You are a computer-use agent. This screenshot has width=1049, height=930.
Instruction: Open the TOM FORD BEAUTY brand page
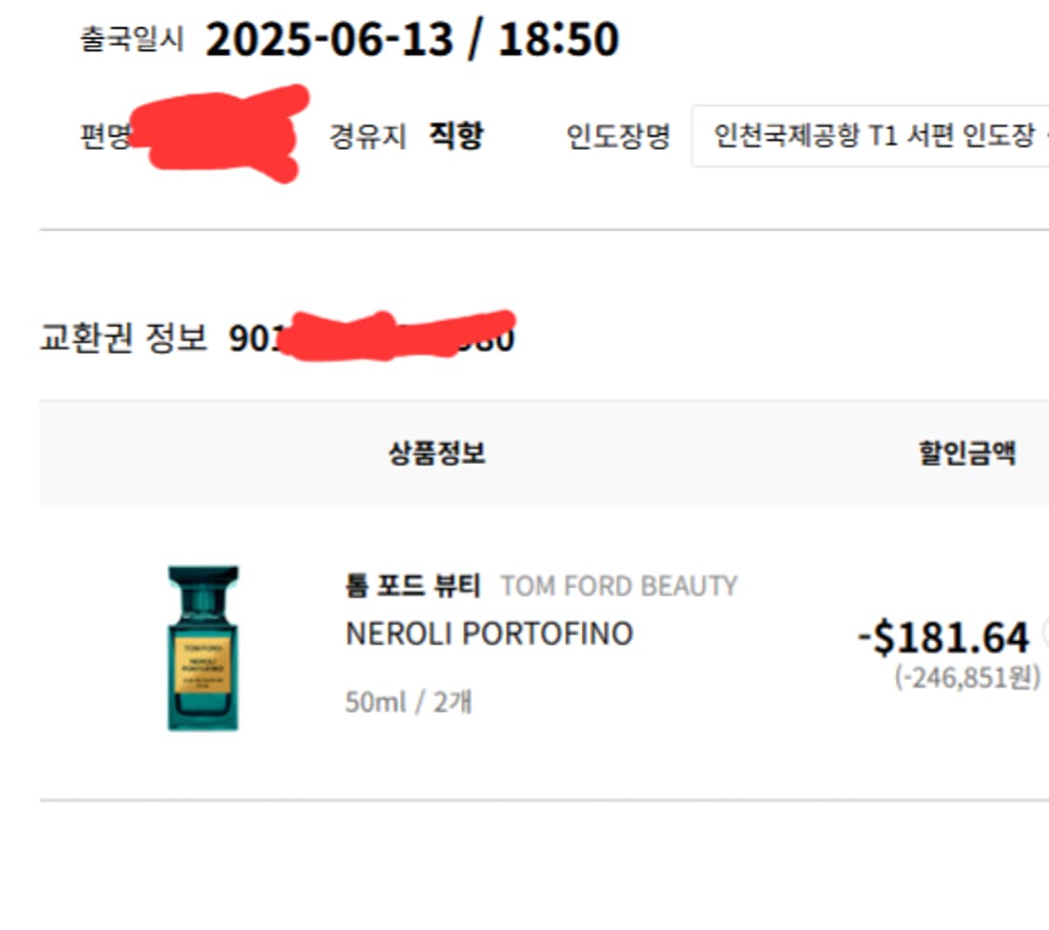(x=618, y=585)
